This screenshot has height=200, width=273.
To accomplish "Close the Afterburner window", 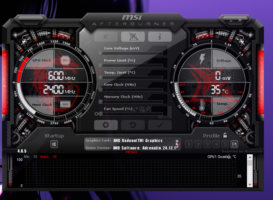I will (240, 20).
